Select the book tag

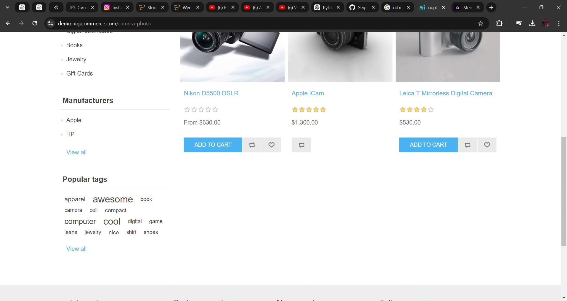pos(146,199)
